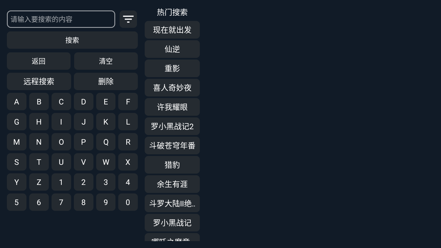Select hot search 重影
The height and width of the screenshot is (248, 441).
click(172, 69)
